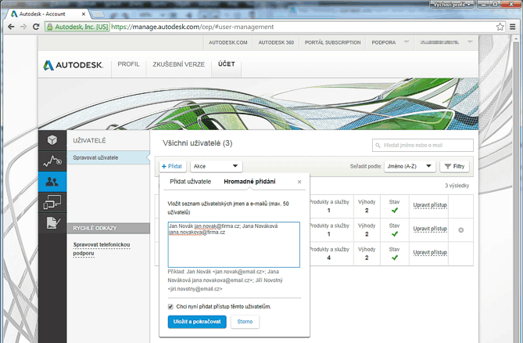Open the ZKUŠEBNÍ VERZE tab
Screen dimensions: 523x343
coord(179,64)
